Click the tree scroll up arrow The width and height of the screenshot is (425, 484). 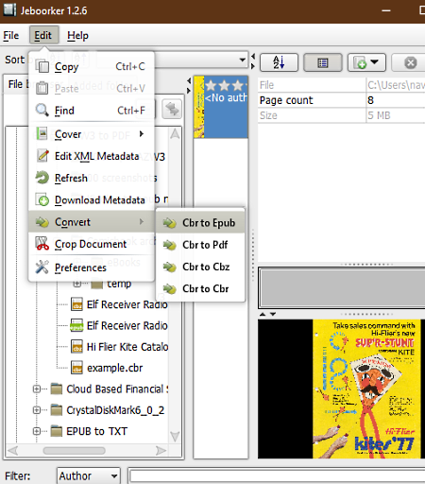tap(175, 133)
